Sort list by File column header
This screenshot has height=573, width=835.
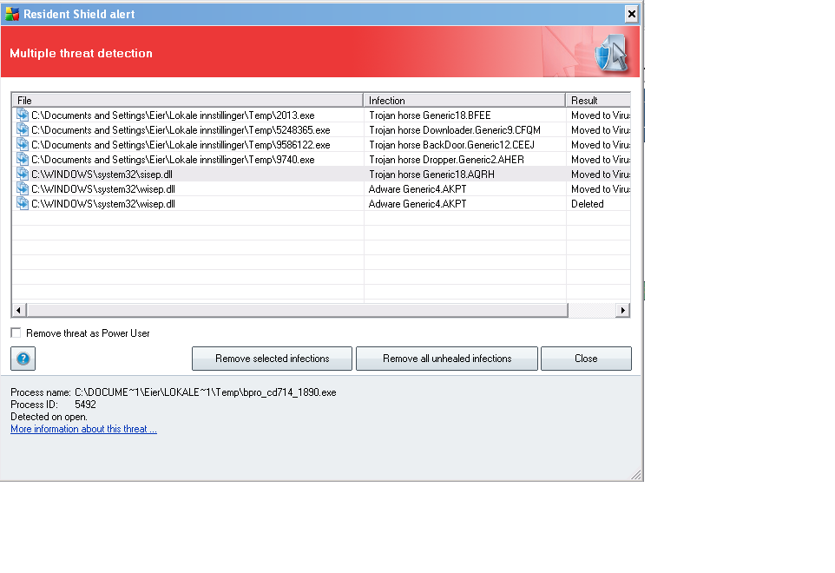coord(187,100)
